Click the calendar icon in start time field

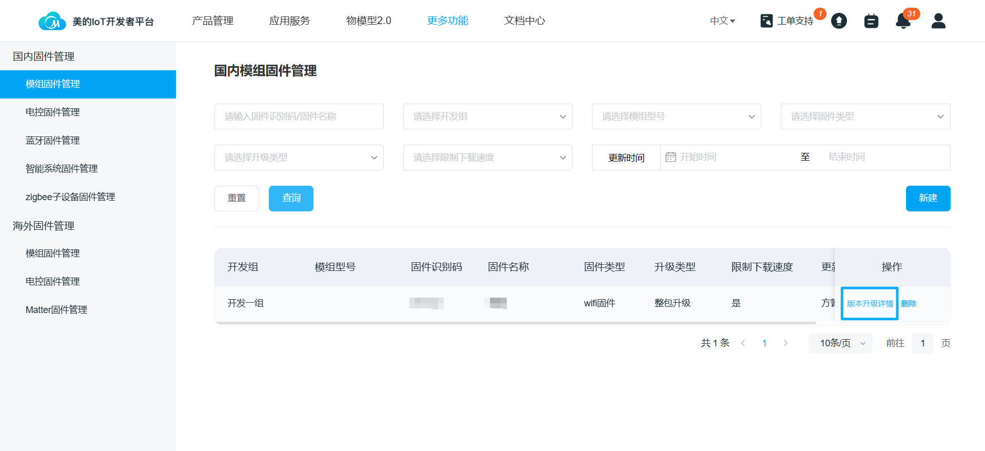coord(671,157)
